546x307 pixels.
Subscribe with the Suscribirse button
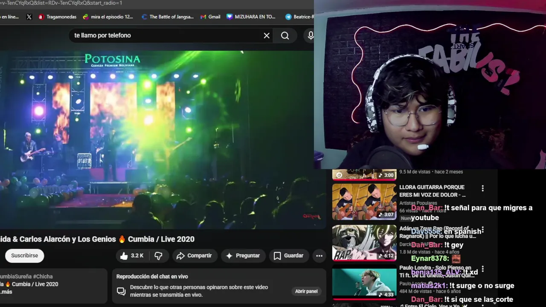[x=24, y=255]
